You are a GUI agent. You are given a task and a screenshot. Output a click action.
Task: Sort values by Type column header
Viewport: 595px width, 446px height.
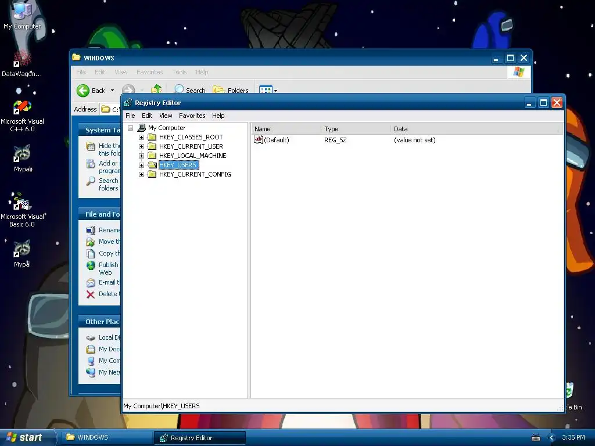click(x=356, y=129)
